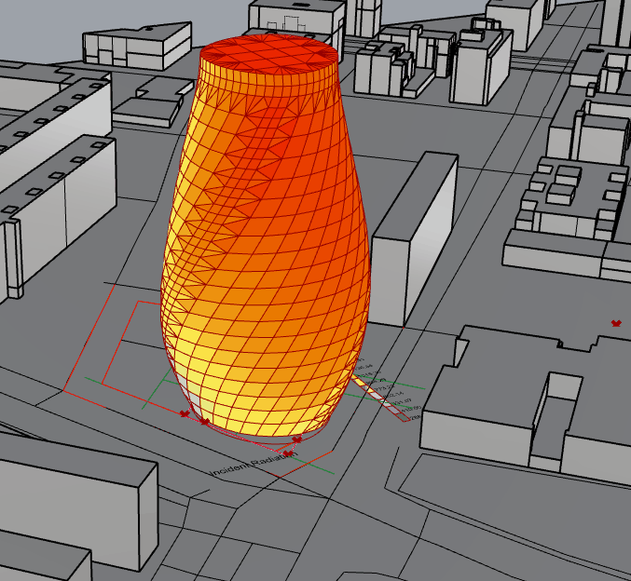Click the isolated red X marker at far right
Viewport: 631px width, 581px height.
[616, 323]
